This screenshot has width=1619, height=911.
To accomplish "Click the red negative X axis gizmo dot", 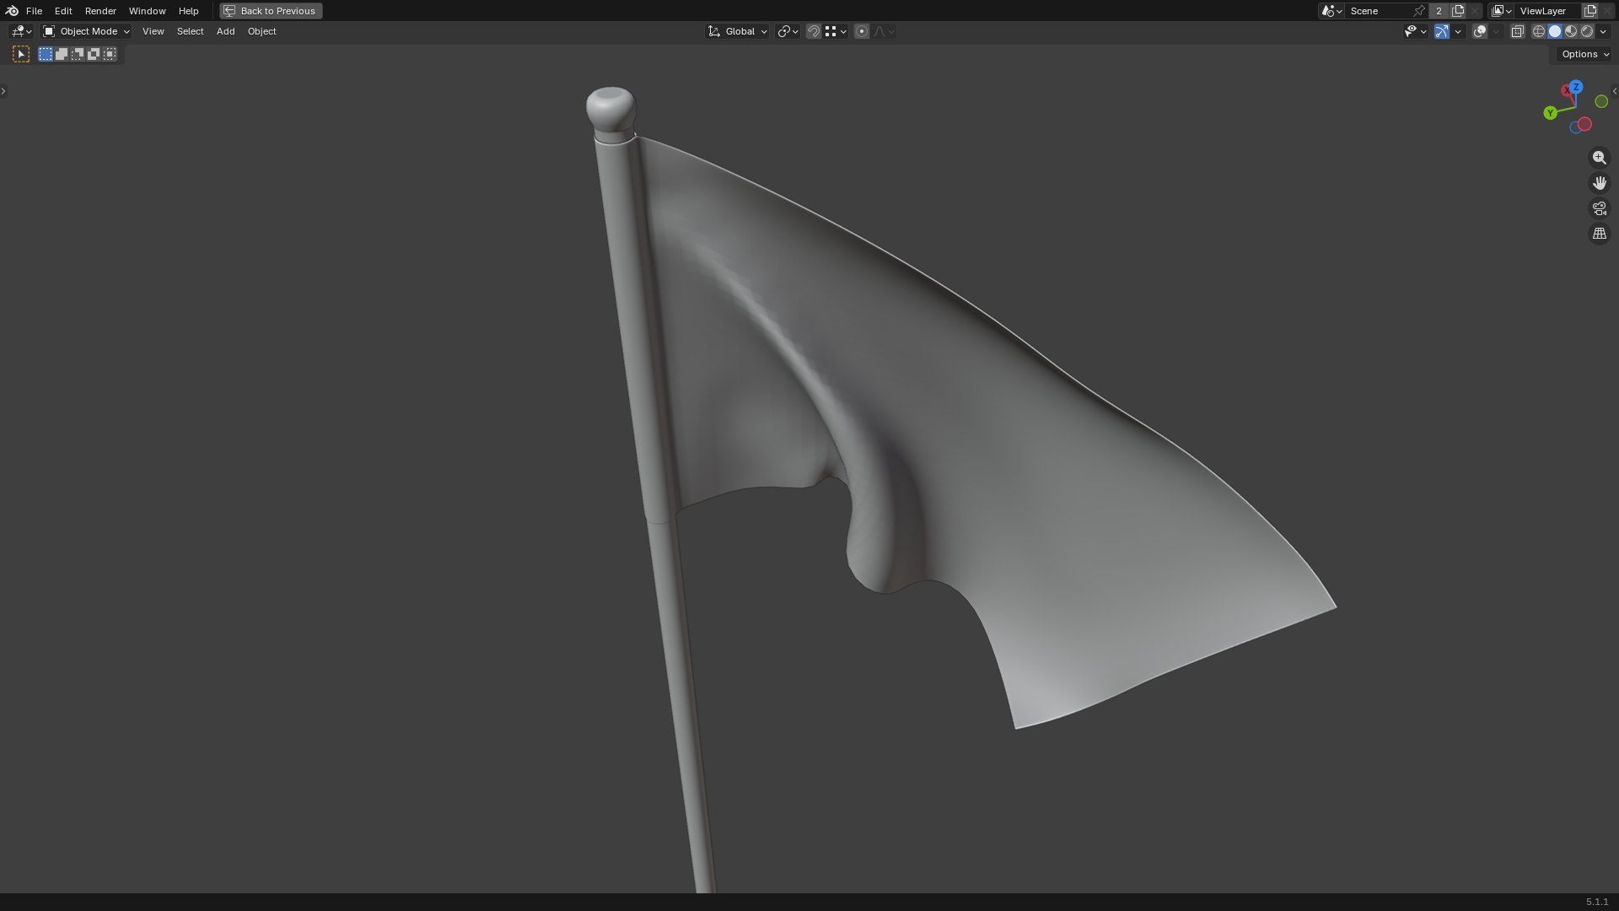I will [x=1585, y=124].
